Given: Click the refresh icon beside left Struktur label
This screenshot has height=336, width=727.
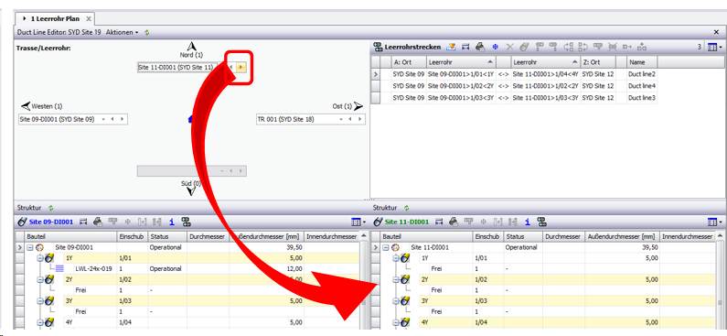Looking at the screenshot, I should tap(50, 208).
